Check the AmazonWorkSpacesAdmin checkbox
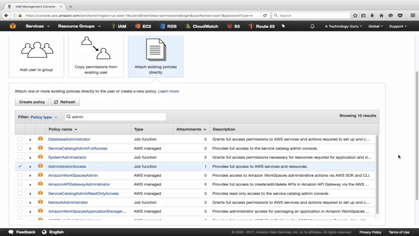419x236 pixels. (20, 175)
